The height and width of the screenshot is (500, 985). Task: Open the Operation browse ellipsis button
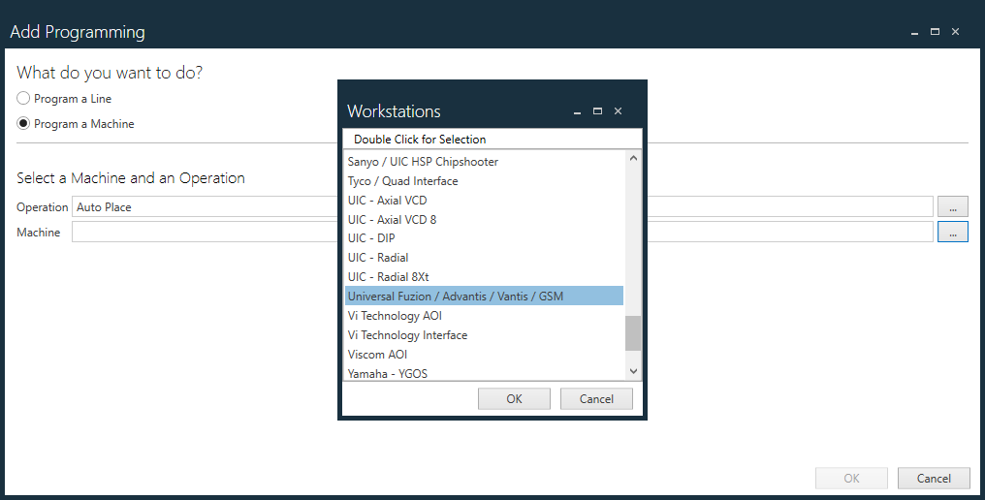[x=952, y=206]
